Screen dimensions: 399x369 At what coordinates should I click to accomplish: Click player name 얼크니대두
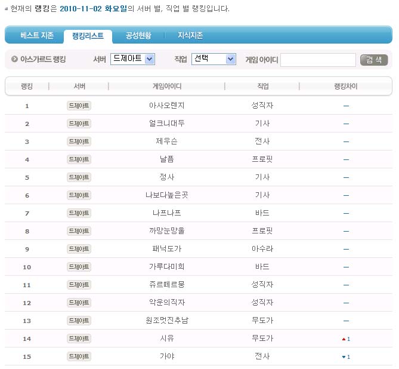[x=166, y=124]
